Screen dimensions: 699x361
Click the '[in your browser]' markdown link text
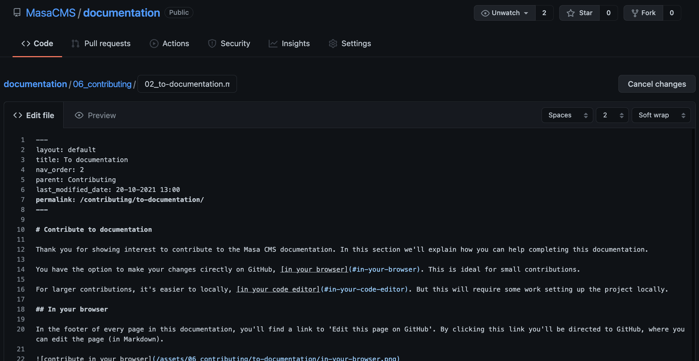click(x=314, y=269)
